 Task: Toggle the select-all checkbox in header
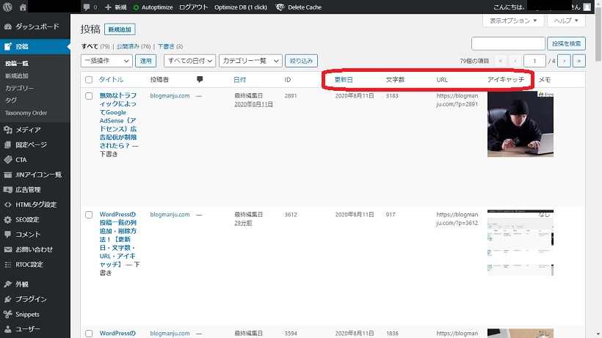[89, 80]
